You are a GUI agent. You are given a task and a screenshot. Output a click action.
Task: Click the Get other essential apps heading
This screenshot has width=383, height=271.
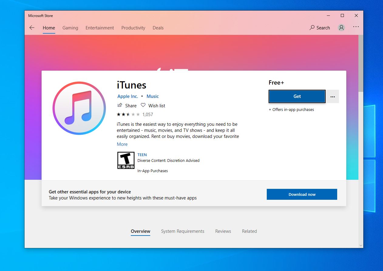tap(90, 192)
